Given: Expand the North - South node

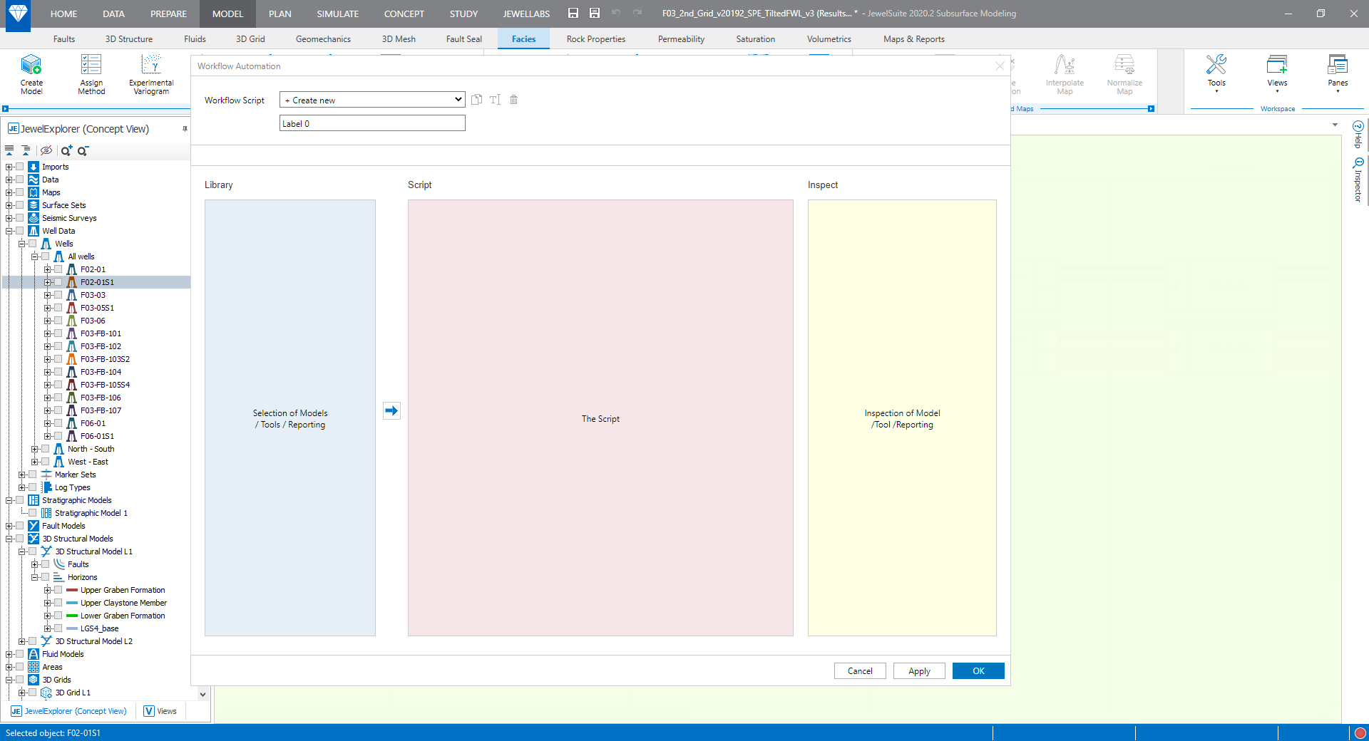Looking at the screenshot, I should tap(35, 449).
